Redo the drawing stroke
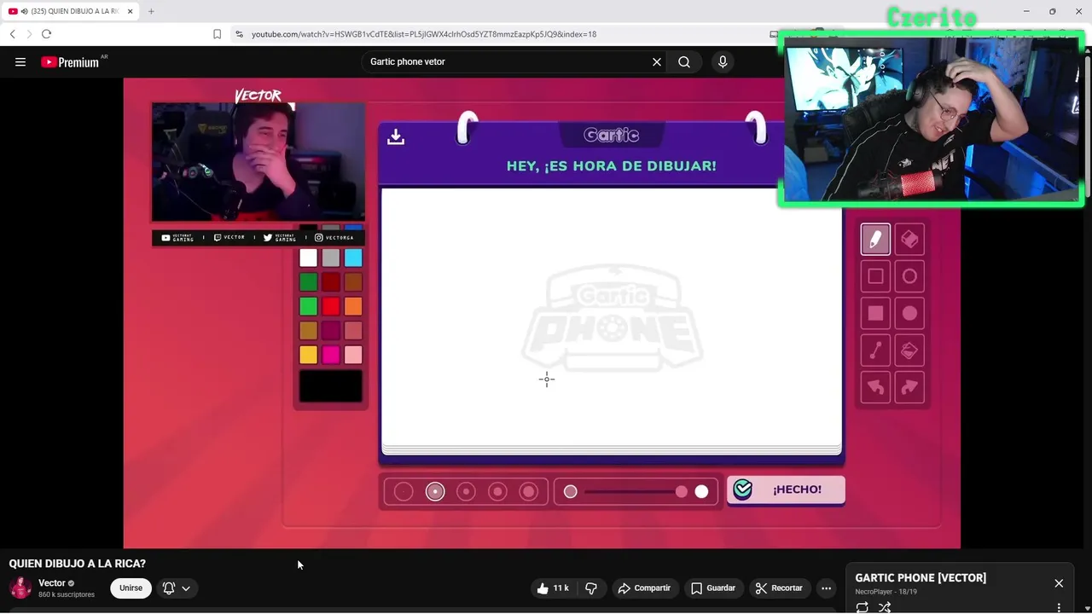 coord(909,387)
